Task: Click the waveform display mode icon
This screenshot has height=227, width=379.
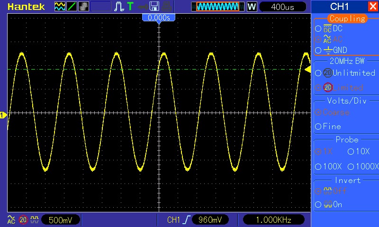Action: (60, 7)
